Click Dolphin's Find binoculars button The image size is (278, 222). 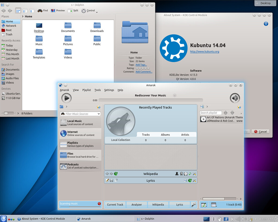click(43, 11)
